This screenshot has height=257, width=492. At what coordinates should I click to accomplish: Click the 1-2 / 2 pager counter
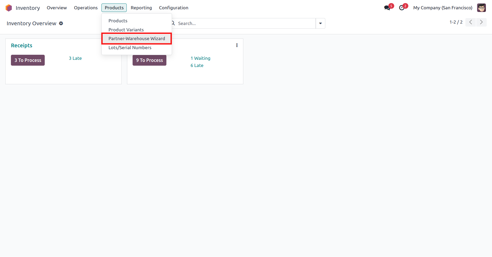pyautogui.click(x=456, y=22)
